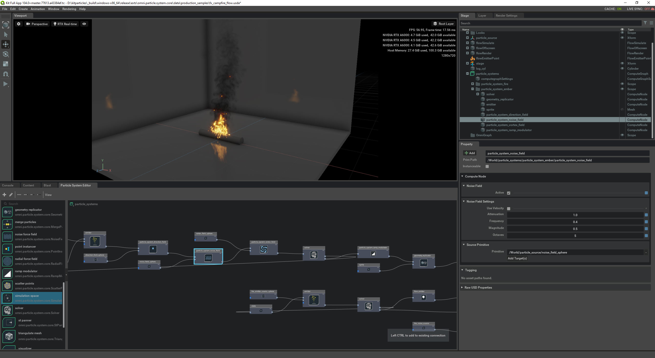Toggle visibility of OmniGraph scope
The width and height of the screenshot is (655, 358).
pyautogui.click(x=622, y=135)
